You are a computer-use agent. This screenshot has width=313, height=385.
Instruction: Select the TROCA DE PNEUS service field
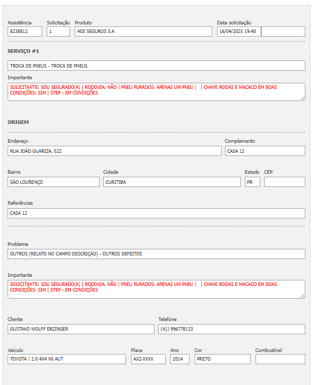coord(156,66)
